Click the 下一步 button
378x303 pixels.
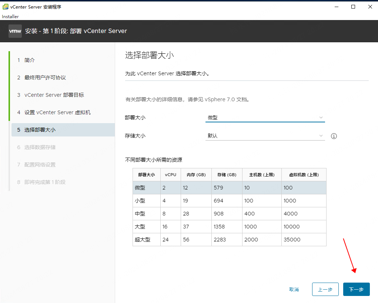pos(356,289)
